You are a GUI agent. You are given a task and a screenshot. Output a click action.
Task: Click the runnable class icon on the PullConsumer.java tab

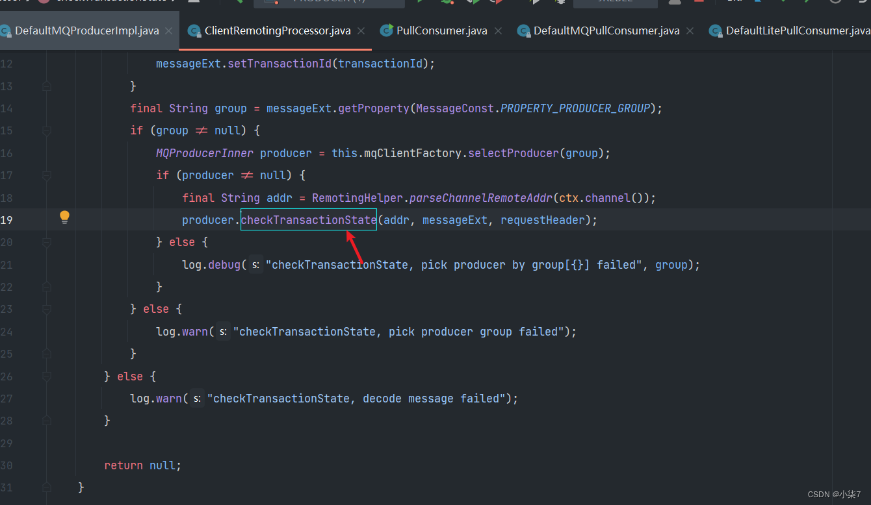(x=386, y=31)
